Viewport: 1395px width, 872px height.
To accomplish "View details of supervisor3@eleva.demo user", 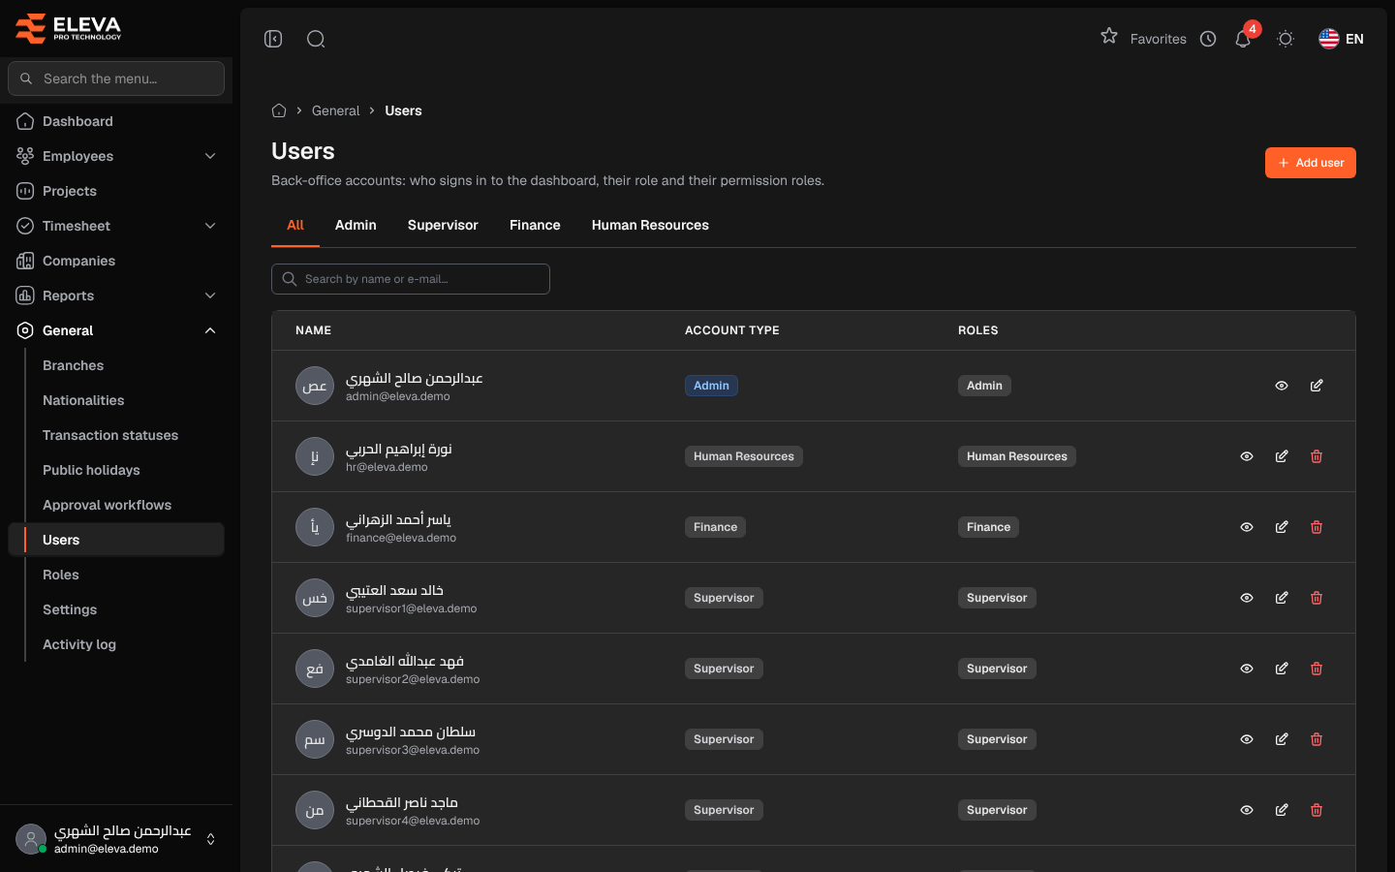I will click(1247, 739).
